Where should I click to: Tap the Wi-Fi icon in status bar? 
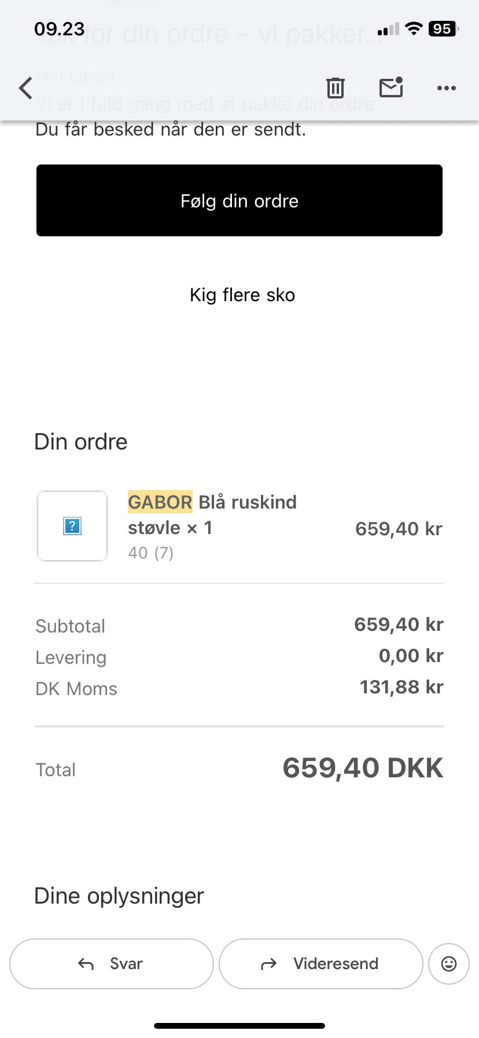(413, 29)
